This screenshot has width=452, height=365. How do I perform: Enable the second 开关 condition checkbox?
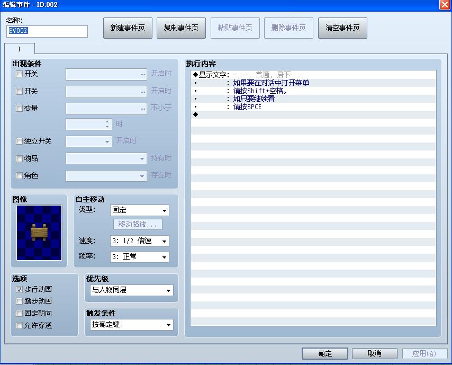click(x=19, y=92)
